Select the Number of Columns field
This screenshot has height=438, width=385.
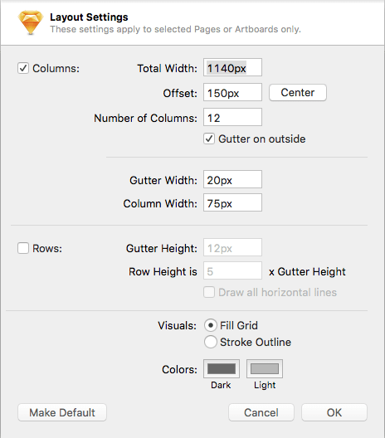click(x=232, y=117)
